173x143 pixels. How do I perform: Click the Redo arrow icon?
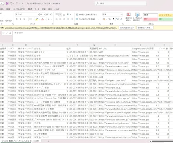pyautogui.click(x=17, y=3)
